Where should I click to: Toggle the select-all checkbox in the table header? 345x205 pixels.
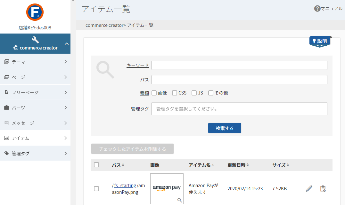coord(96,165)
